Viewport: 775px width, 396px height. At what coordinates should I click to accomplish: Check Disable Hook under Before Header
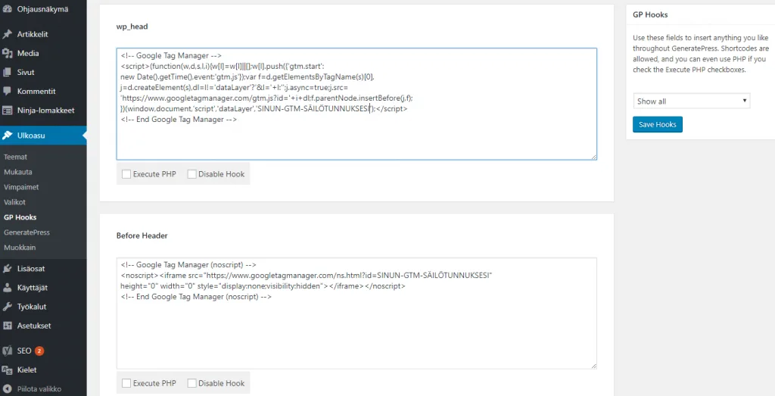point(191,383)
